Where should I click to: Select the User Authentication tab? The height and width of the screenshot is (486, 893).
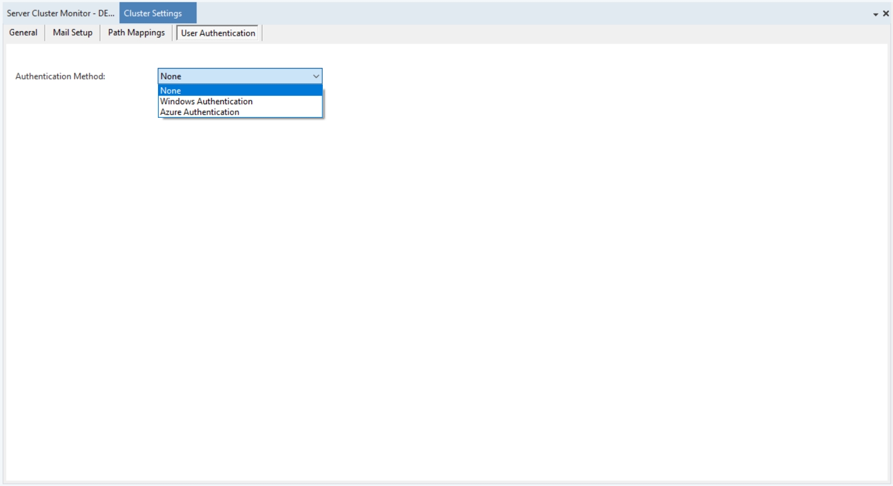218,33
